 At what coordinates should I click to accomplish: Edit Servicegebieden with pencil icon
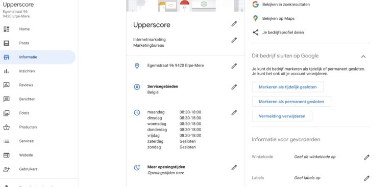pyautogui.click(x=234, y=87)
